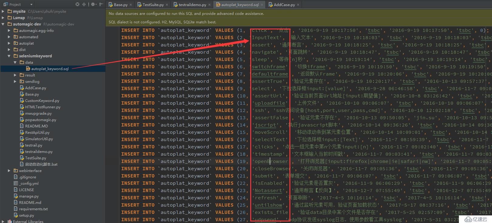Expand the automagic.egg-info folder
Screen dimensions: 492x223
point(9,30)
